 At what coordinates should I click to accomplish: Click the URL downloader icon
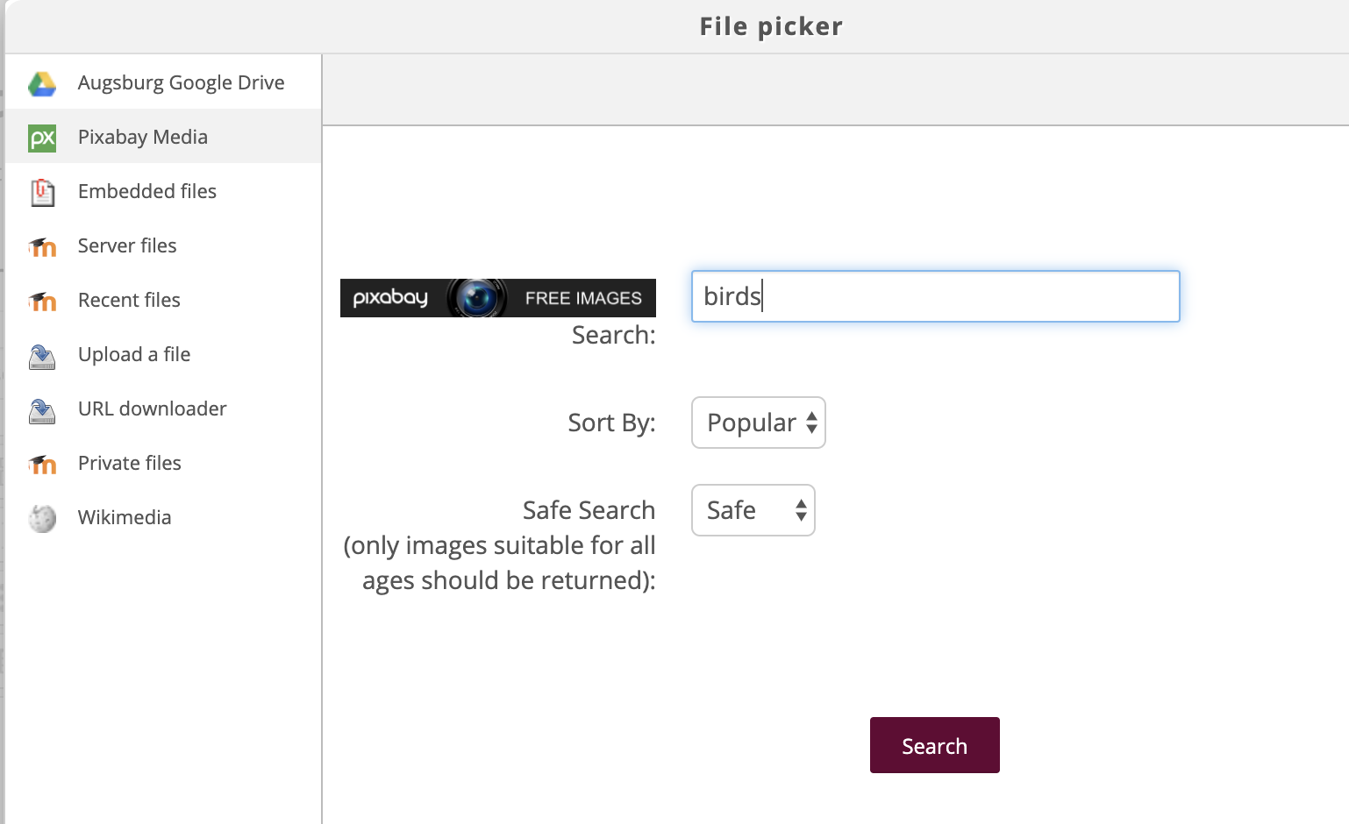tap(41, 410)
